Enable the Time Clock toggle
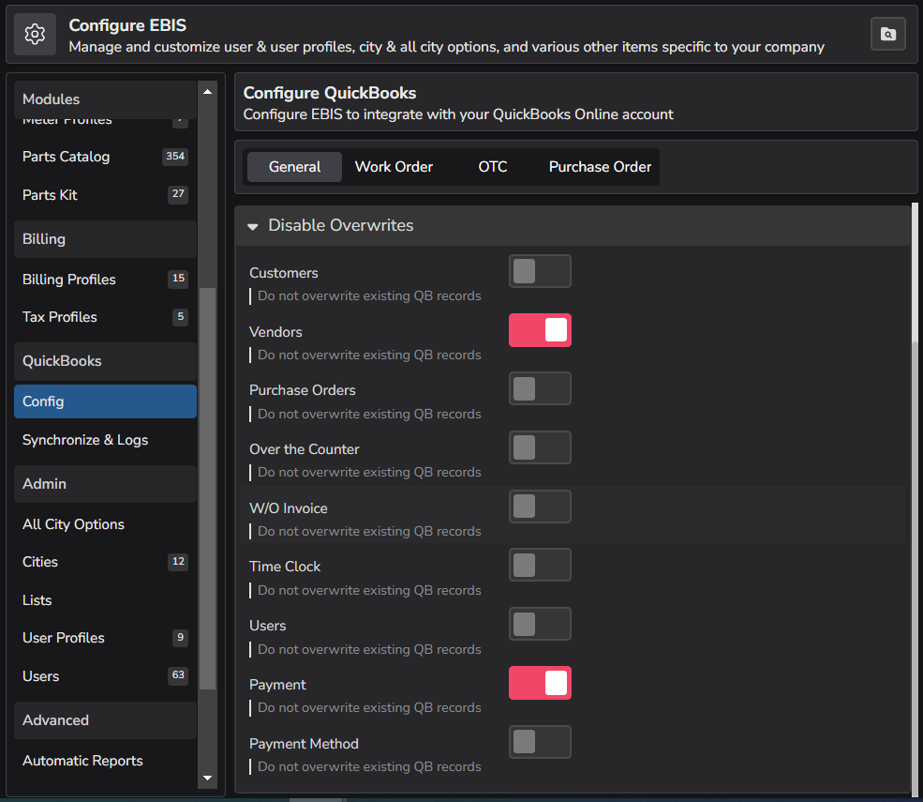The height and width of the screenshot is (802, 923). point(540,565)
